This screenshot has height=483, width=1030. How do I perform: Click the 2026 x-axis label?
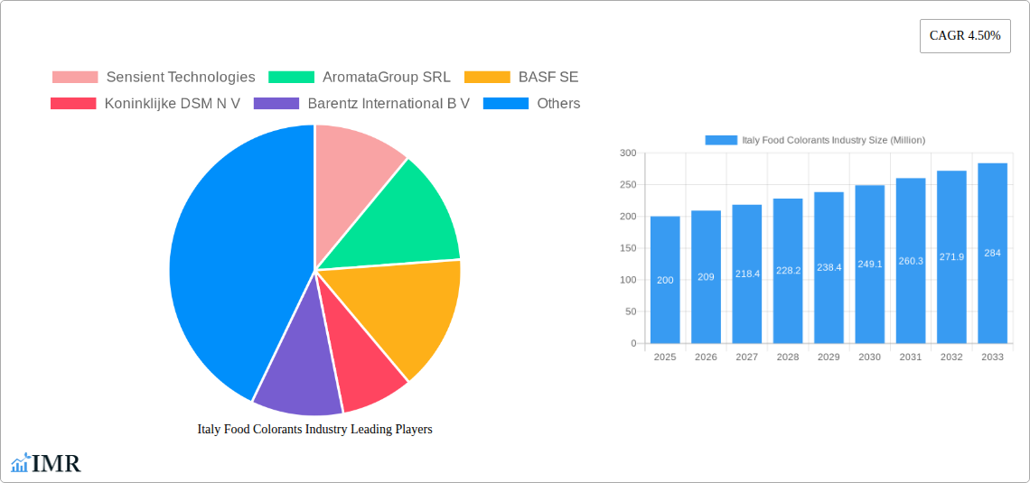[x=707, y=357]
